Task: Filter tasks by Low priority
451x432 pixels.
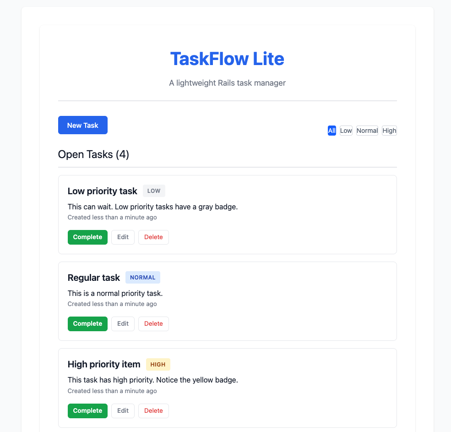Action: coord(346,131)
